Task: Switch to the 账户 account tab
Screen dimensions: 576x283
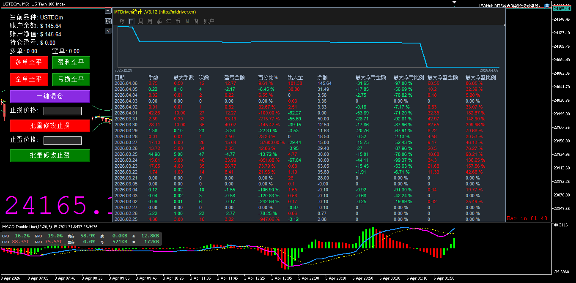Action: (209, 21)
